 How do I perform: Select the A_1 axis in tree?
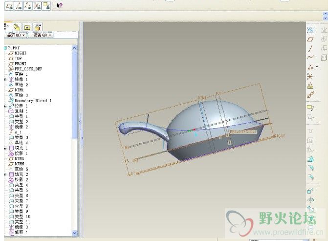pyautogui.click(x=15, y=132)
